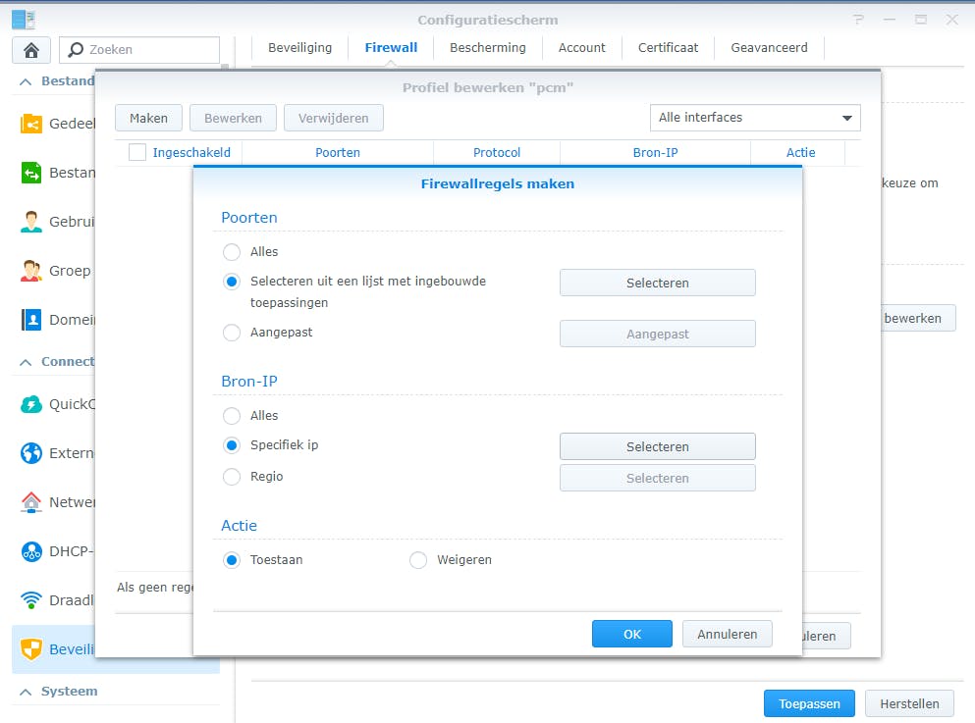Screen dimensions: 975x723
Task: Choose the Specifiek ip option
Action: pos(232,445)
